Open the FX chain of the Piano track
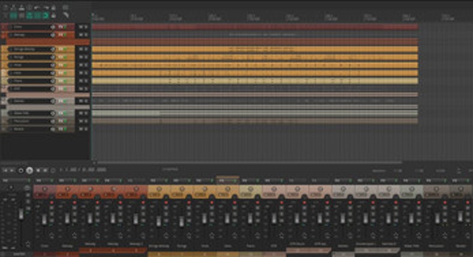The image size is (473, 257). coord(61,81)
